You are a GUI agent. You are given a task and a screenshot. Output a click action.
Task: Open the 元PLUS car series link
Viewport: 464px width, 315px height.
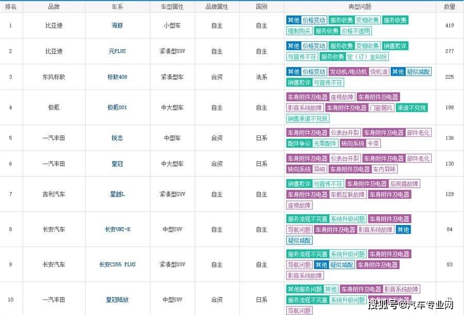(x=118, y=51)
